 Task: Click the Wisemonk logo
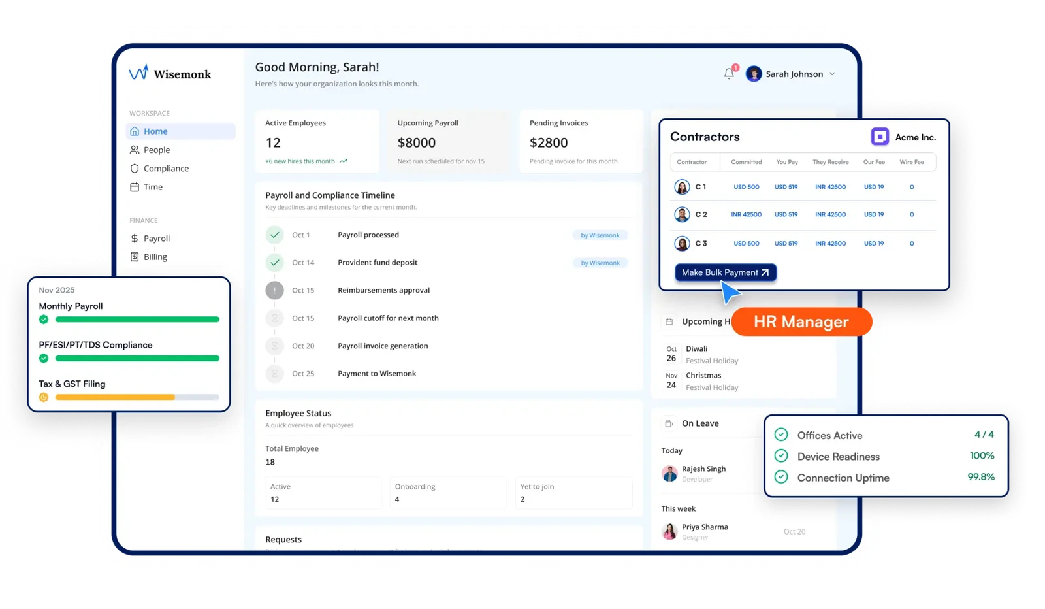tap(170, 74)
